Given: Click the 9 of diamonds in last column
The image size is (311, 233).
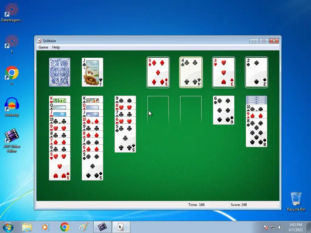Looking at the screenshot, I should [256, 115].
